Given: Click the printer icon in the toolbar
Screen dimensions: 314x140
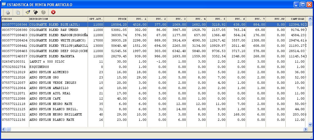Looking at the screenshot, I should point(8,12).
